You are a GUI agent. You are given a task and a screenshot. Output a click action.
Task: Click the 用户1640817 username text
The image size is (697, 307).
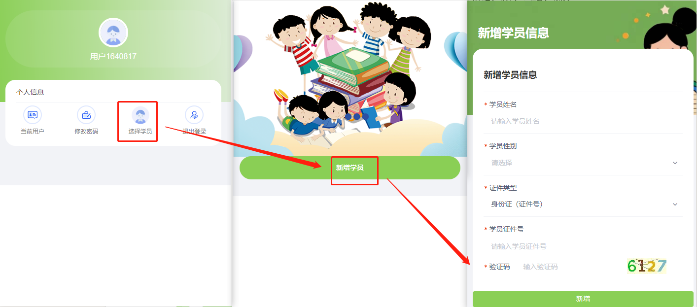click(113, 57)
